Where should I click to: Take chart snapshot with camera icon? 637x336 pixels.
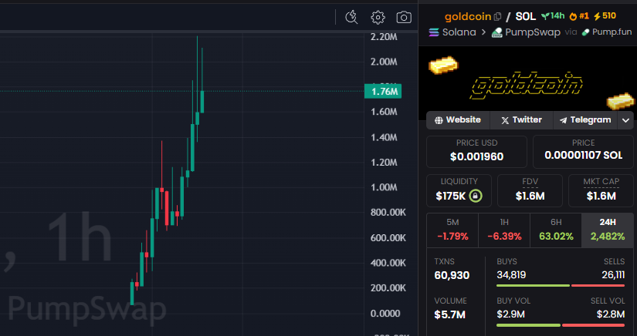[404, 17]
